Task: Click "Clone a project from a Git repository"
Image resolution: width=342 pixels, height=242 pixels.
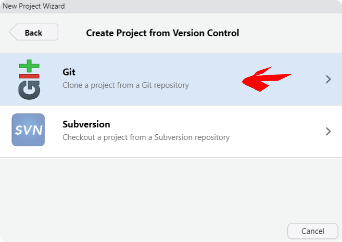Action: tap(126, 85)
